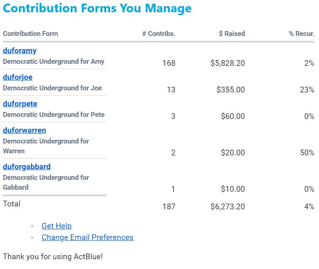This screenshot has height=269, width=319.
Task: Click the Contribution Form column header
Action: 30,34
